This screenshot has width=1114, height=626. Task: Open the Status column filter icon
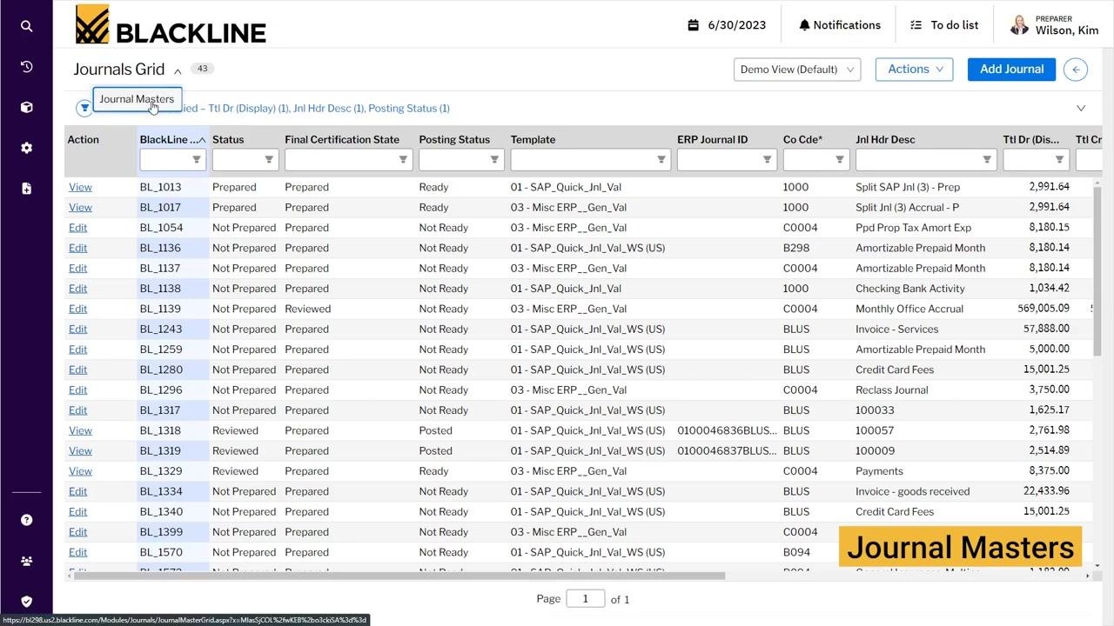[269, 159]
